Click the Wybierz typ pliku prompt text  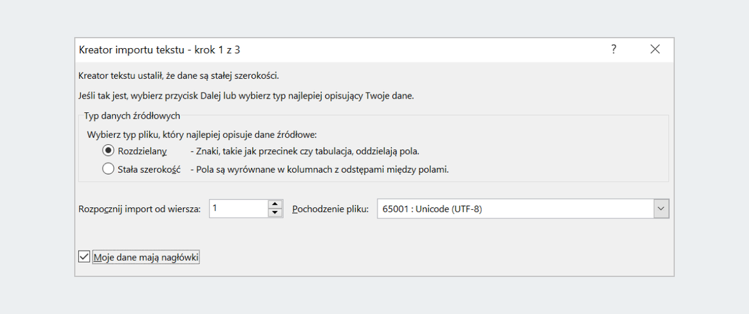click(202, 134)
